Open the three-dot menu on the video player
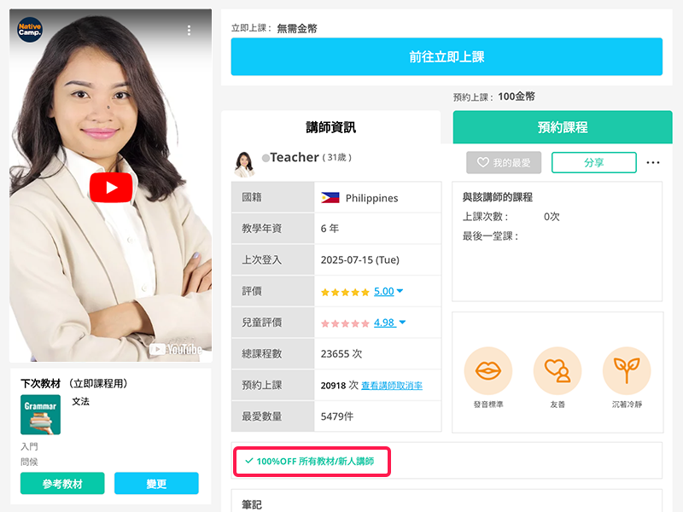The width and height of the screenshot is (683, 512). (189, 29)
